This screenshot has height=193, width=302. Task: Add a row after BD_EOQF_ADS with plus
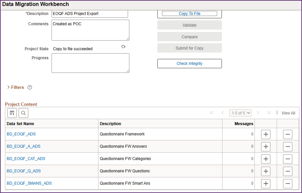pyautogui.click(x=266, y=134)
